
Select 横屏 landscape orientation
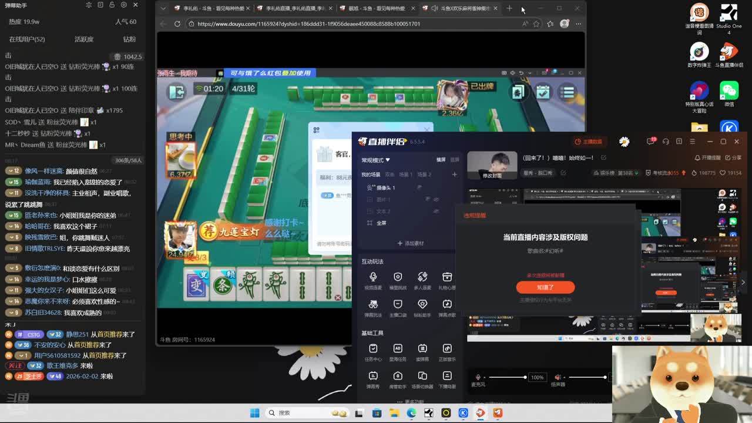[441, 160]
